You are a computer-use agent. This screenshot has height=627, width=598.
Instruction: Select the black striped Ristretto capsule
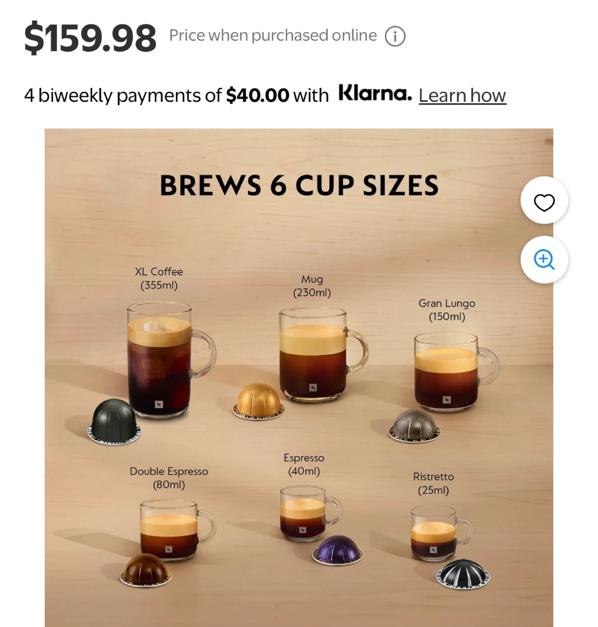tap(463, 573)
